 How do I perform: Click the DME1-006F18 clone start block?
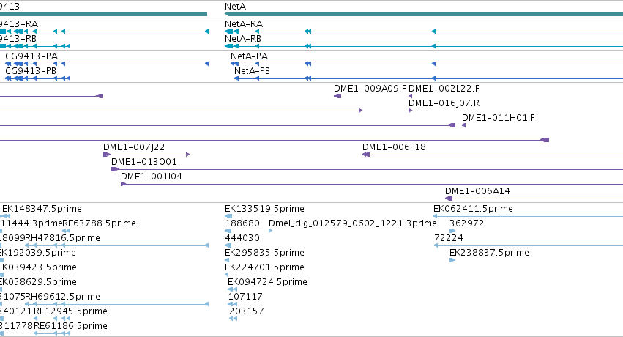(x=366, y=155)
